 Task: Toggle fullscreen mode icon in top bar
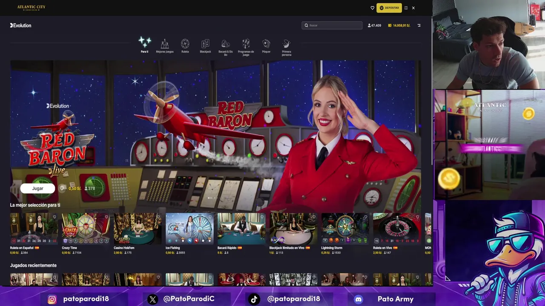(x=406, y=8)
